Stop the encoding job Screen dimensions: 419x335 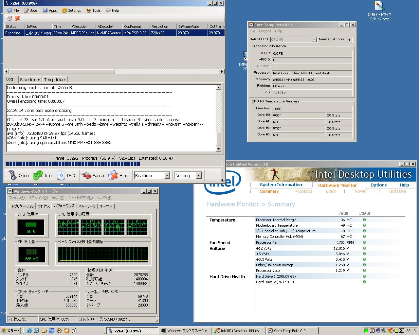pos(118,175)
